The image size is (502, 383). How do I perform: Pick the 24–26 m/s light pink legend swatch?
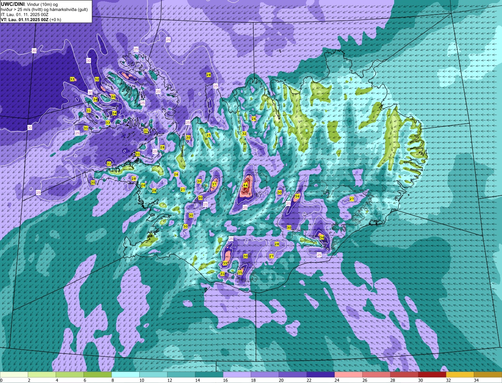click(348, 374)
